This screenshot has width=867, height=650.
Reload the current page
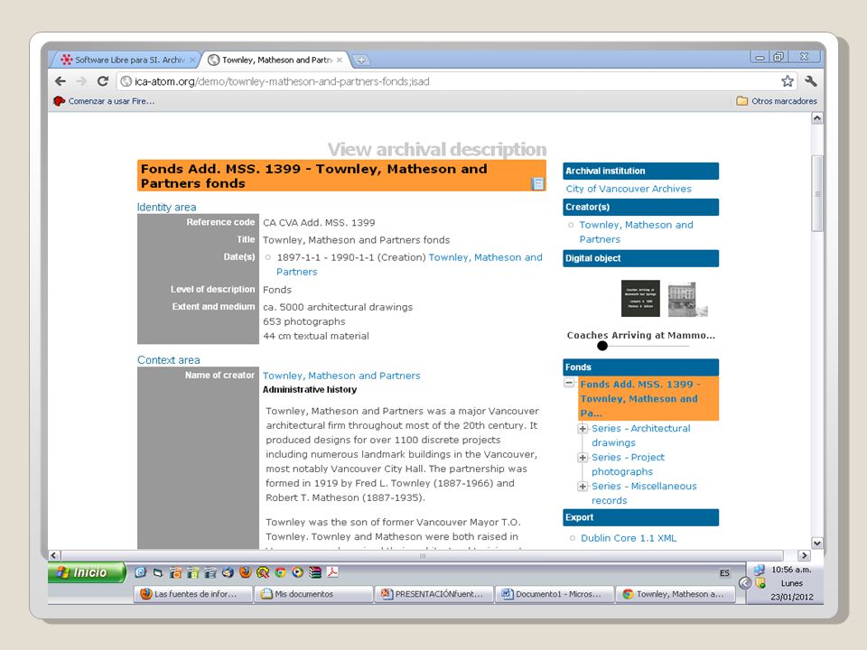click(102, 81)
